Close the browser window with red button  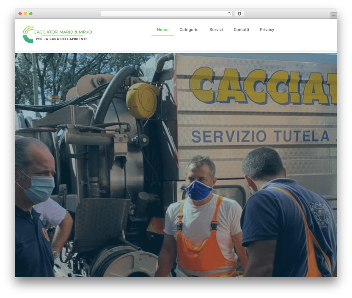point(20,14)
